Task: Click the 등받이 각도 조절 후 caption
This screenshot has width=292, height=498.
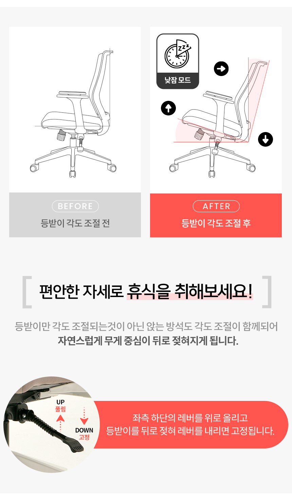Action: point(216,223)
